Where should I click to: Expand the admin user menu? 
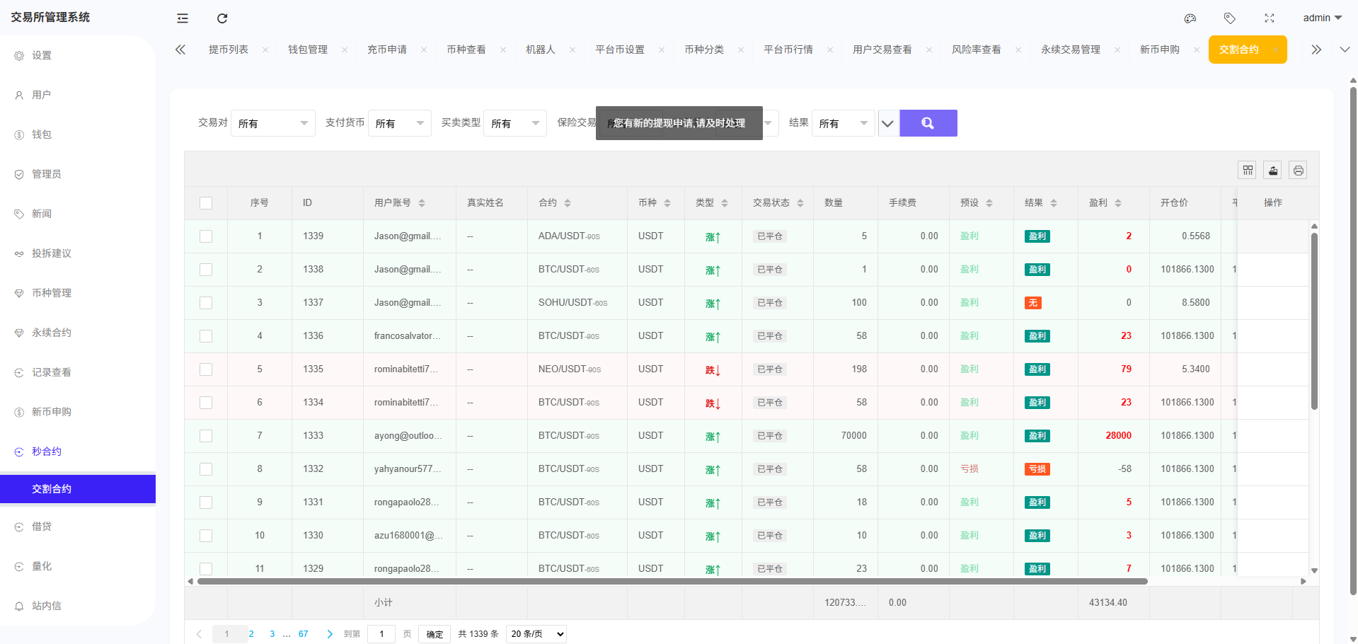tap(1322, 18)
